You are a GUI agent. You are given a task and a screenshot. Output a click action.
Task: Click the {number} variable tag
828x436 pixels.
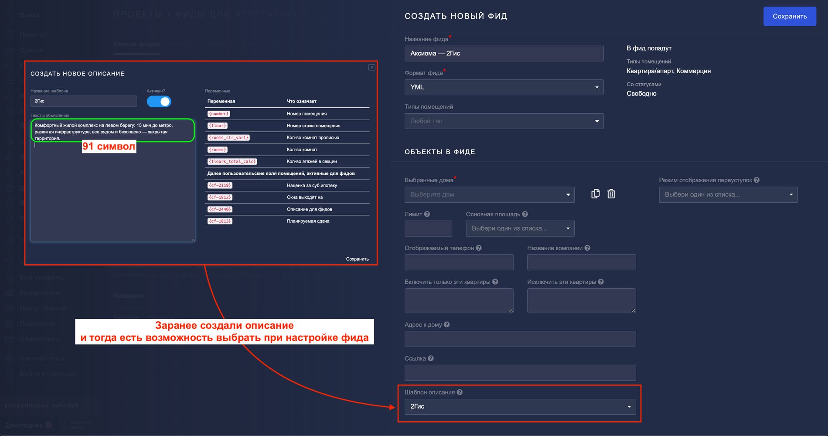(218, 114)
